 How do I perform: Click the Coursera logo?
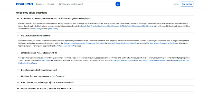pyautogui.click(x=24, y=4)
